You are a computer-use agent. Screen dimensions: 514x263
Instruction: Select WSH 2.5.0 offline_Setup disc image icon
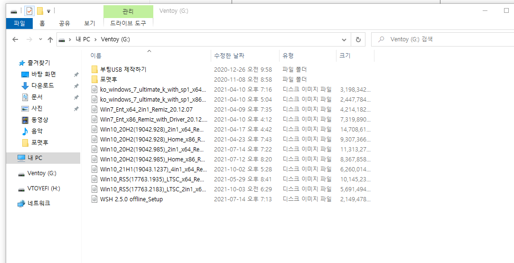[94, 199]
